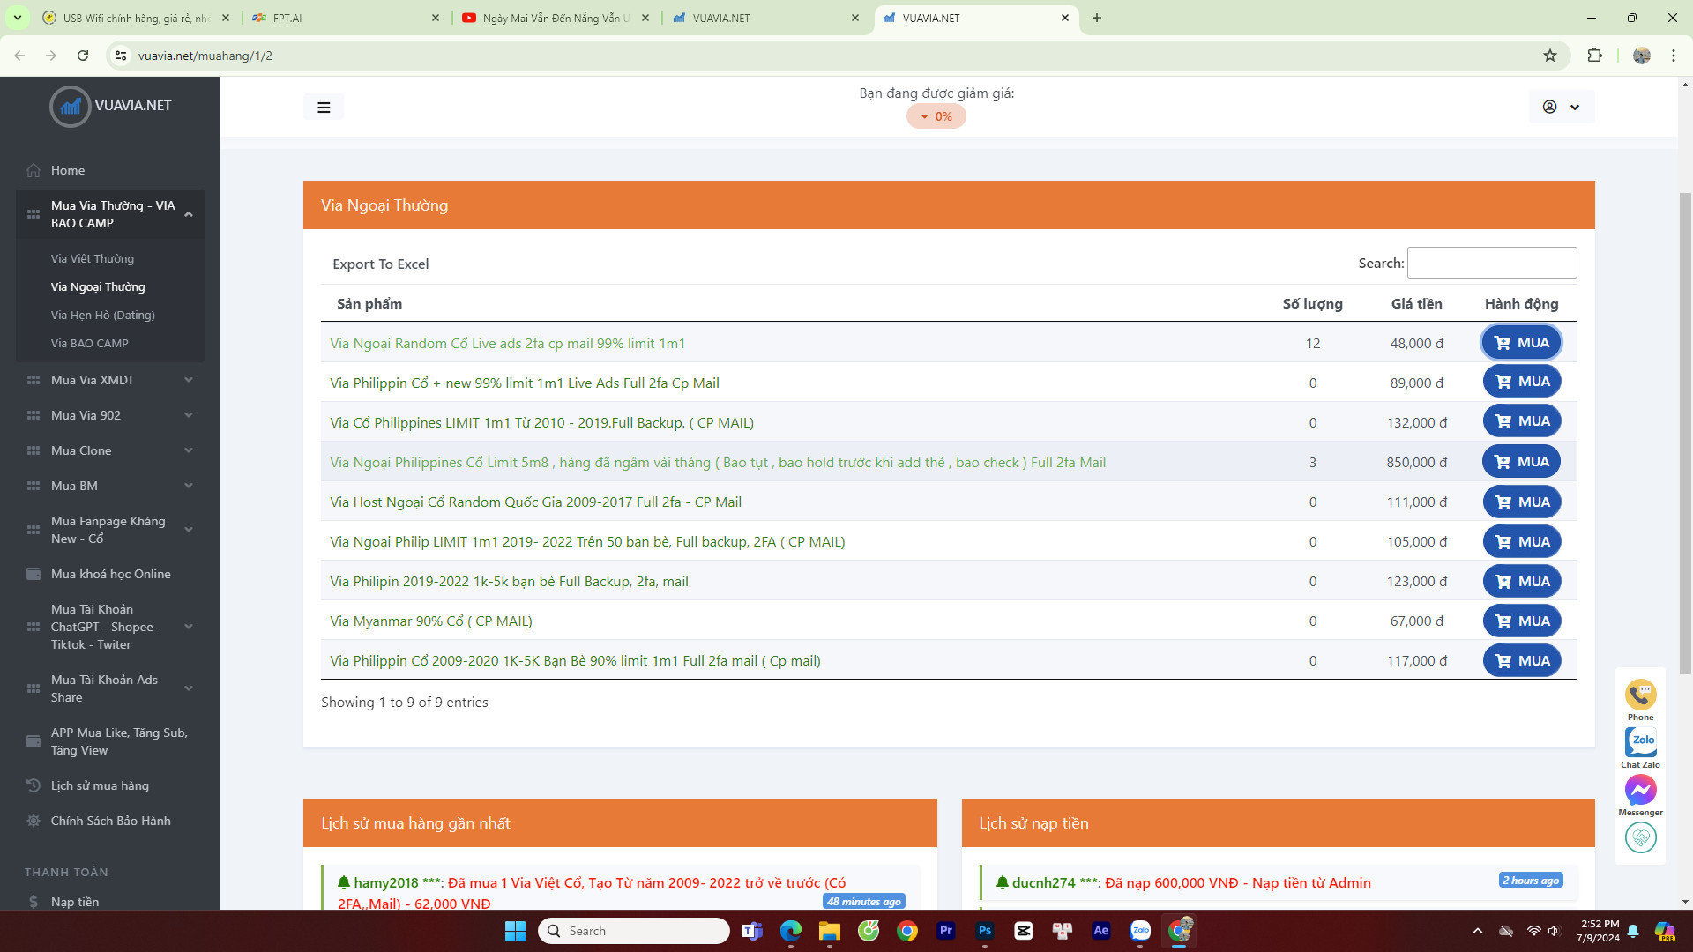Image resolution: width=1693 pixels, height=952 pixels.
Task: Select Via Hẹn Hò (Dating) item
Action: pyautogui.click(x=103, y=315)
